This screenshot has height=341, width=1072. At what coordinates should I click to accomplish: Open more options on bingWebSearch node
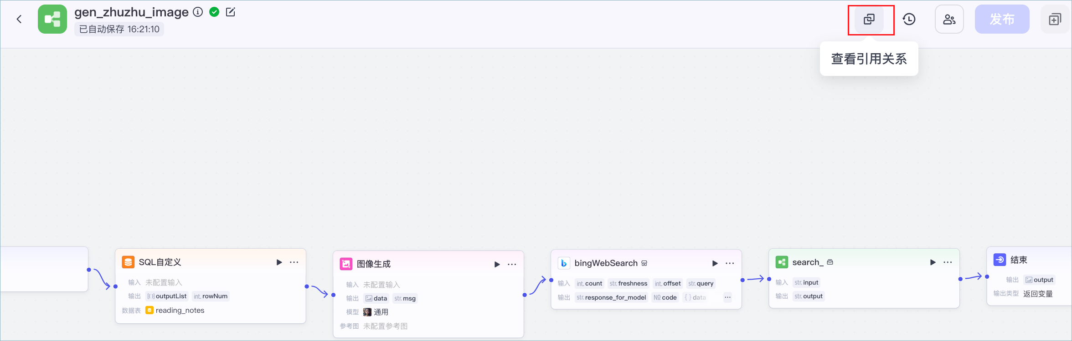730,263
